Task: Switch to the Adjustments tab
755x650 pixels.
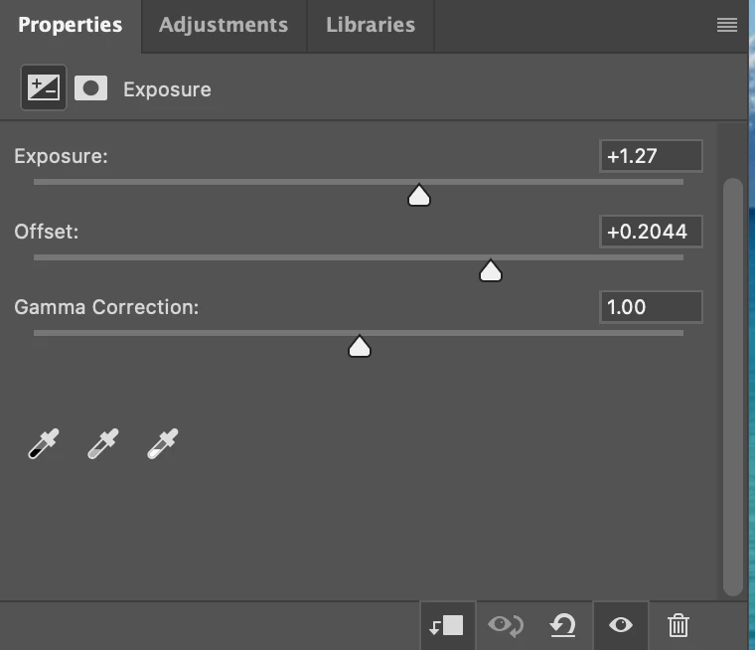Action: pos(224,25)
